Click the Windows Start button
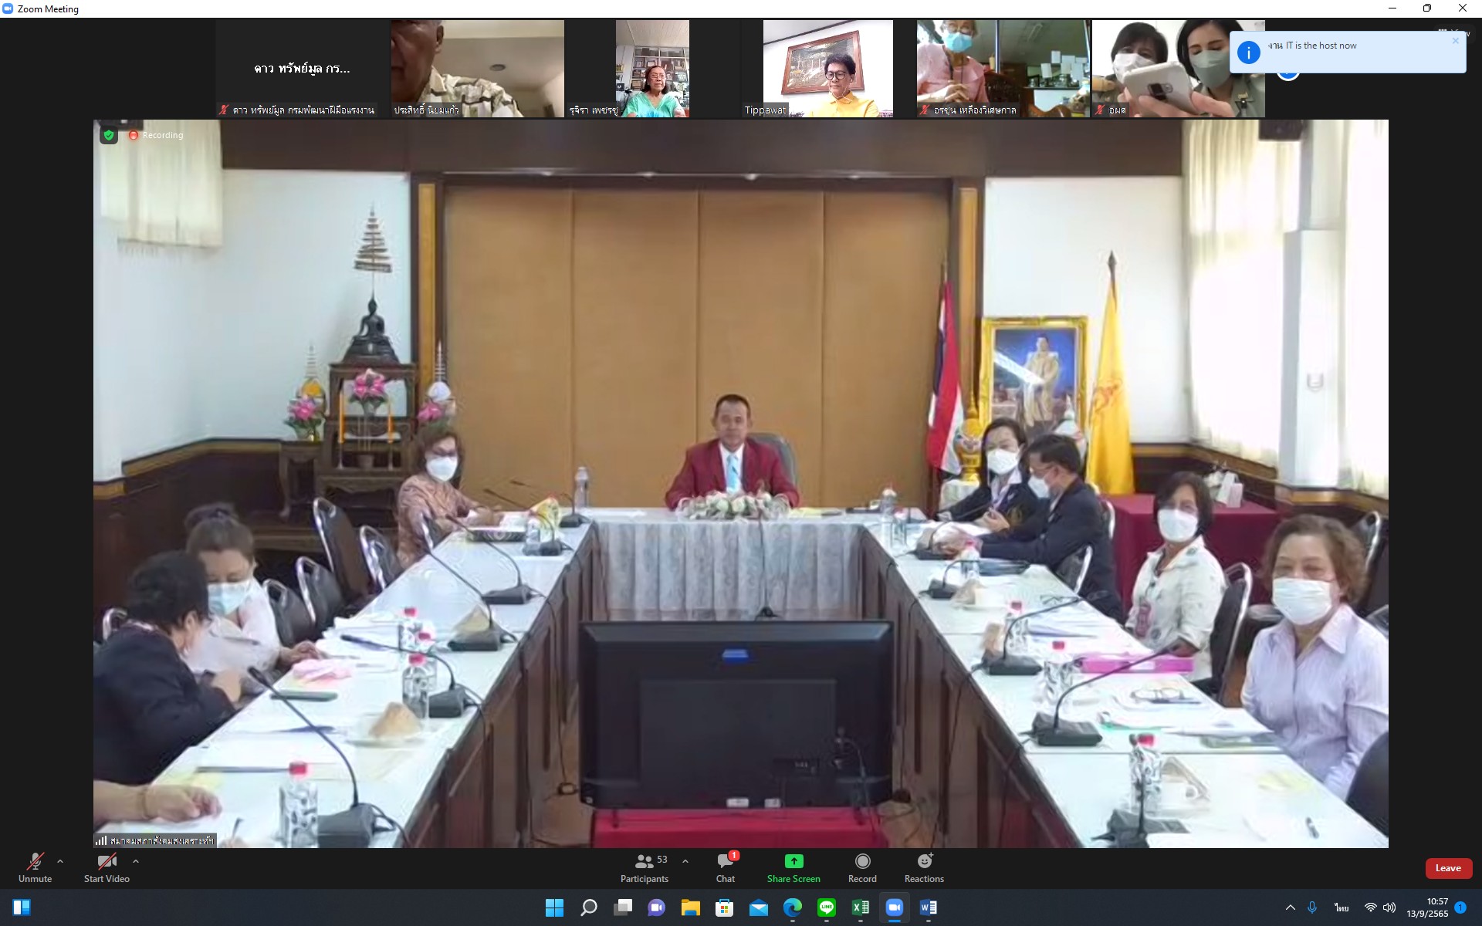Viewport: 1482px width, 926px height. pyautogui.click(x=554, y=907)
